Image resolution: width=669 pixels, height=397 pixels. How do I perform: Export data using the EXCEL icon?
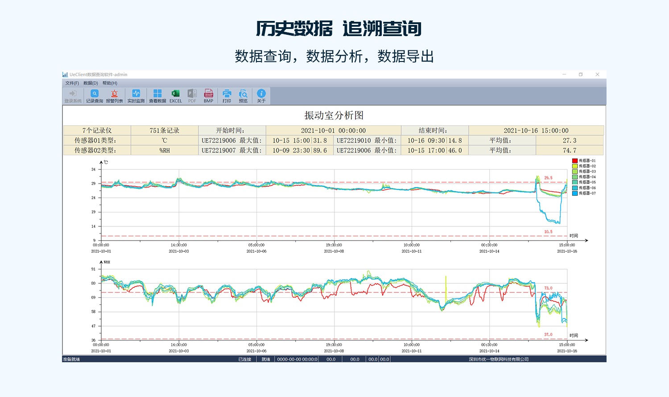click(175, 95)
